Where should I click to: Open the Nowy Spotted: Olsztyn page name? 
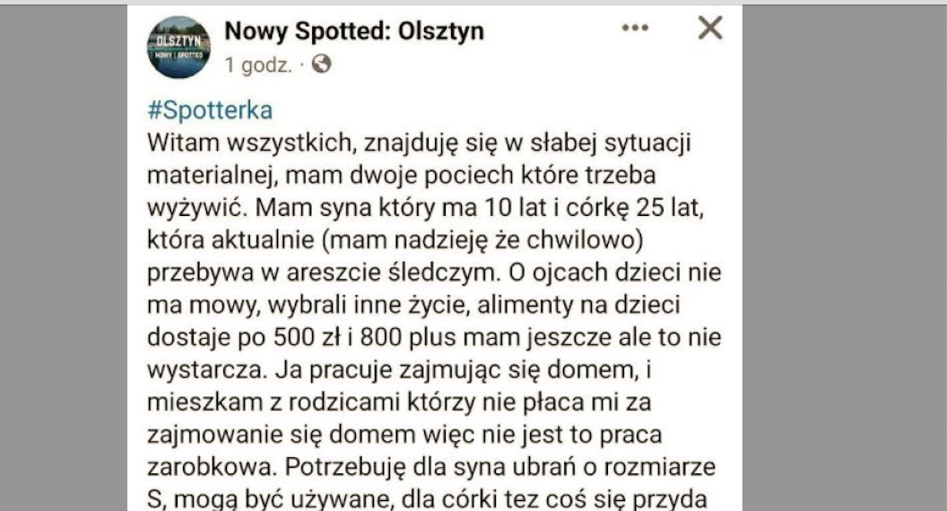click(x=353, y=31)
